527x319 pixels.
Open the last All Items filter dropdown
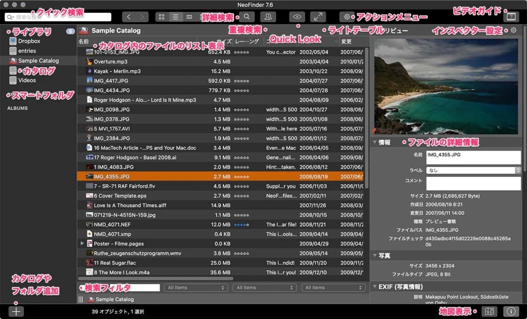[x=333, y=288]
